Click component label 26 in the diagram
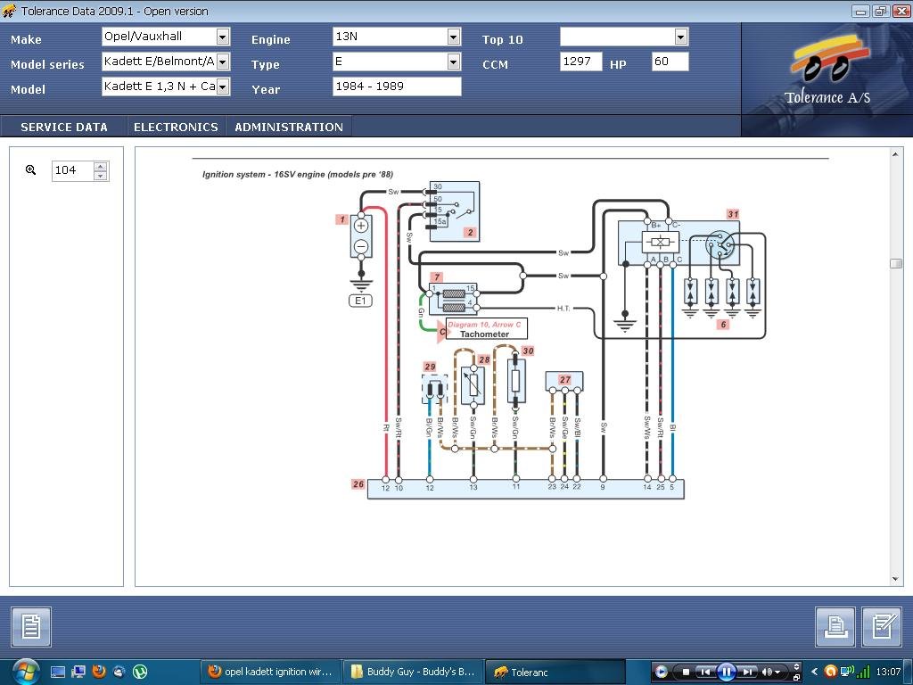The width and height of the screenshot is (913, 685). click(x=358, y=484)
